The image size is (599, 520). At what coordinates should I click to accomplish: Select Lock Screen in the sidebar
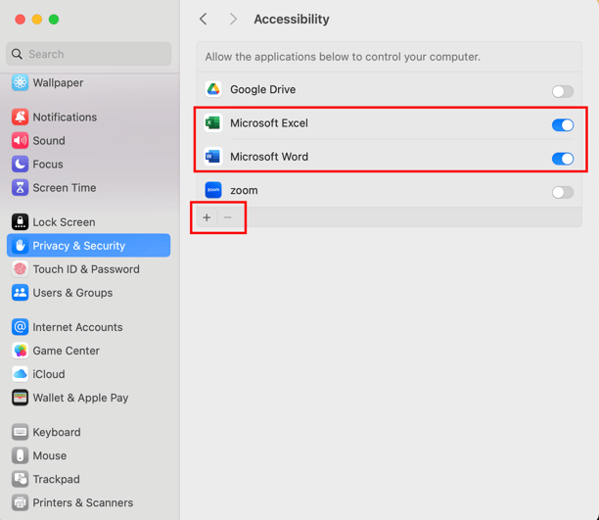[64, 222]
